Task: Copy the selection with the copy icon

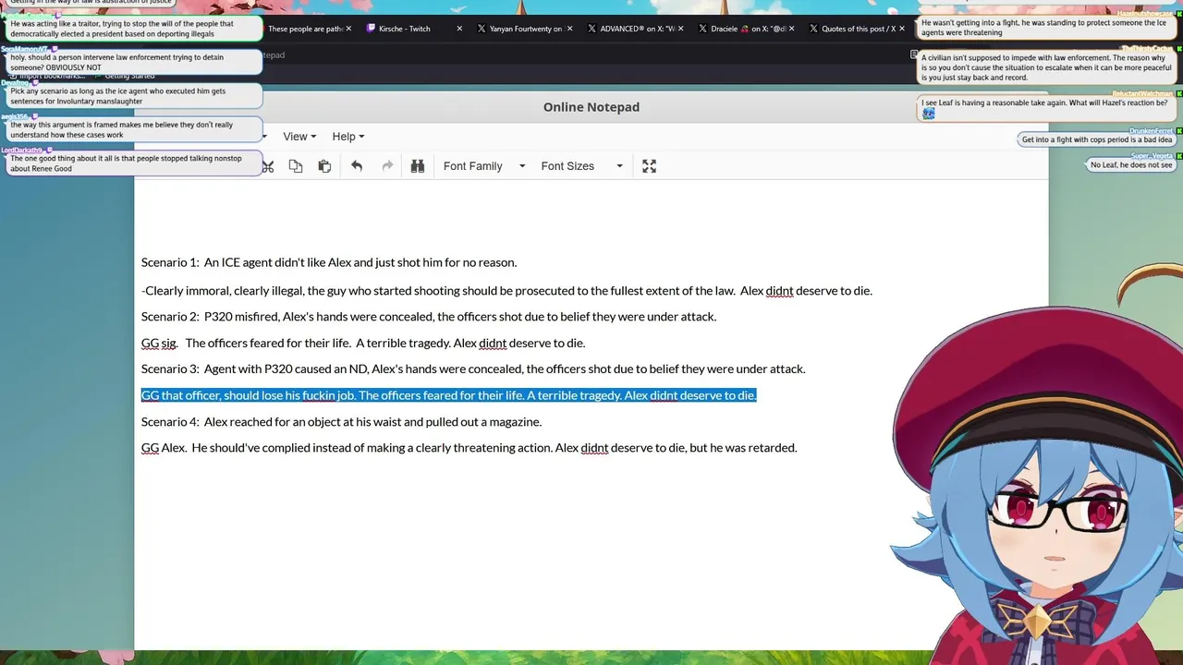Action: click(x=296, y=166)
